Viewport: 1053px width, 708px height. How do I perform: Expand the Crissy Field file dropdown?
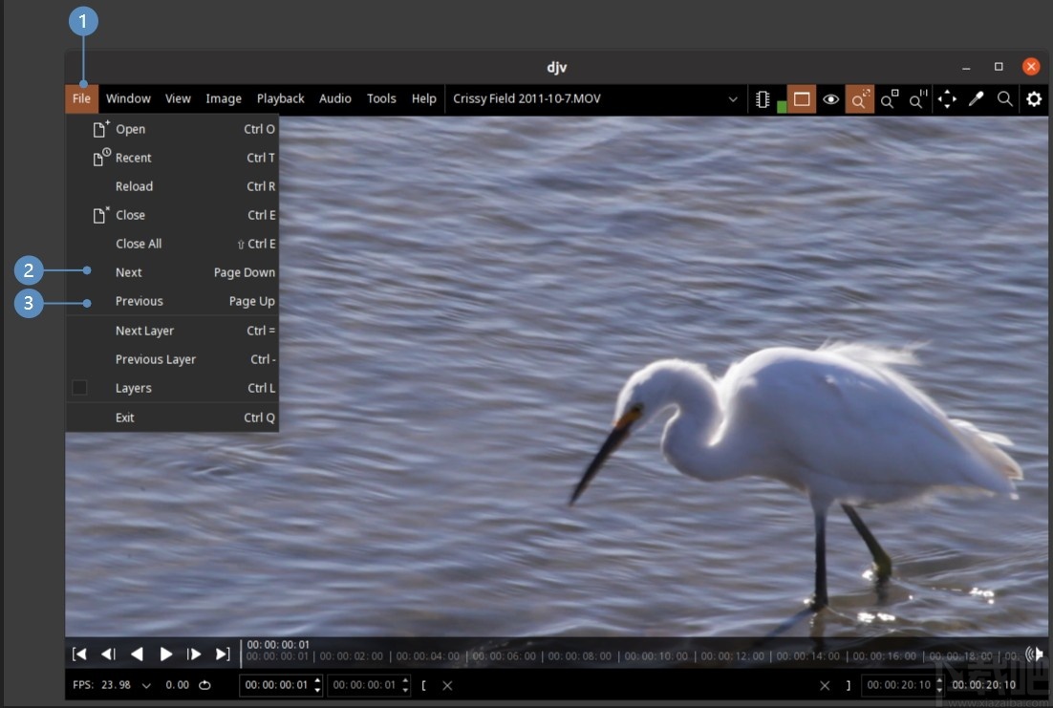(733, 99)
